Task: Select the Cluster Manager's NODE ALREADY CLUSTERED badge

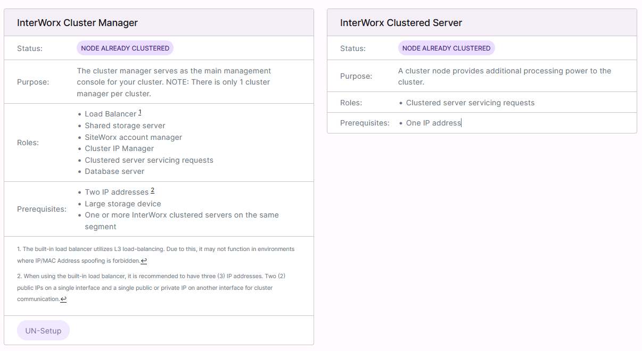Action: [x=125, y=48]
